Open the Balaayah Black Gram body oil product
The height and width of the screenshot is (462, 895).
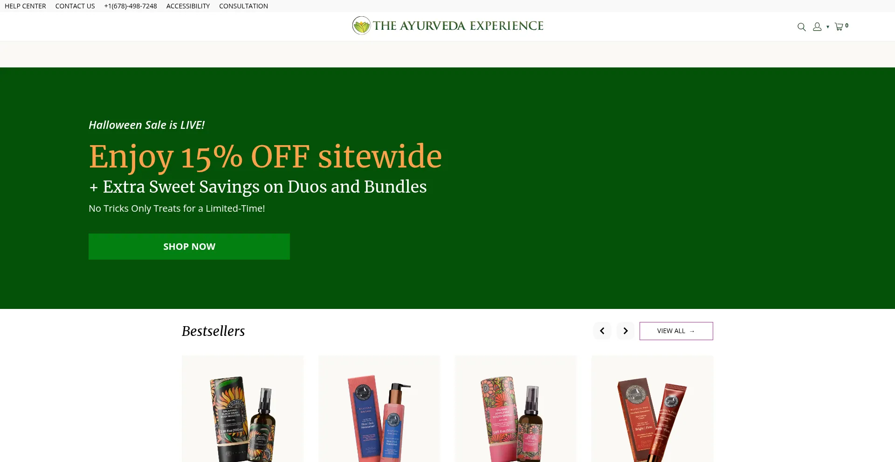242,409
